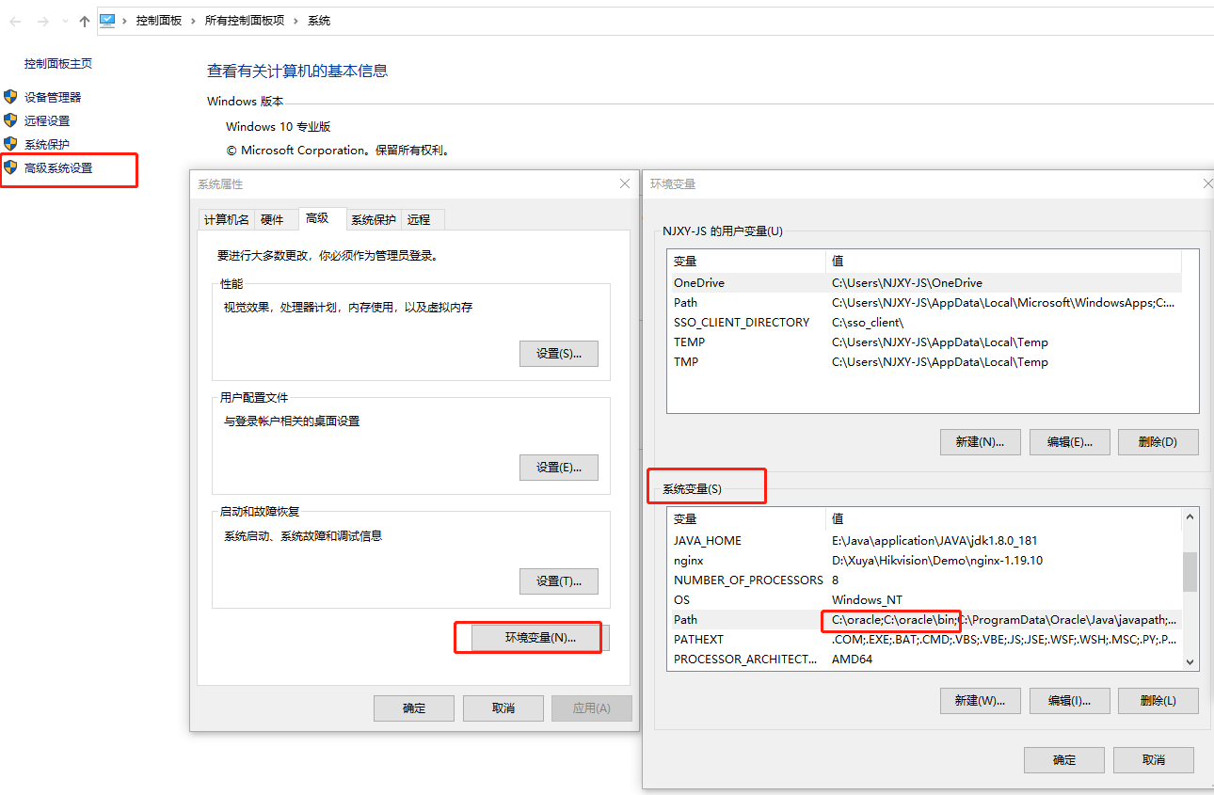Switch to the 计算机名 tab
Image resolution: width=1214 pixels, height=795 pixels.
(226, 219)
